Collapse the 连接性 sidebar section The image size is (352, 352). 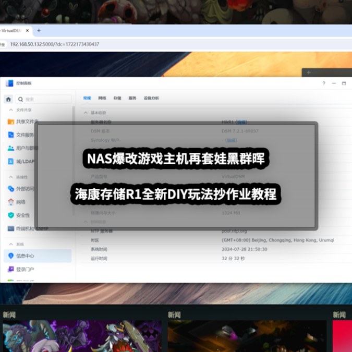point(11,177)
